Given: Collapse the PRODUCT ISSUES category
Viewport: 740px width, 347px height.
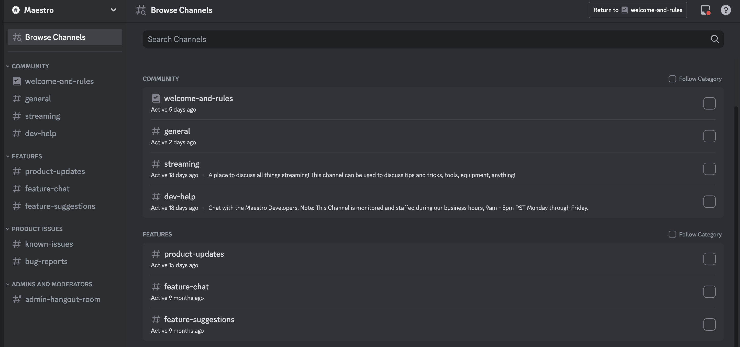Looking at the screenshot, I should pyautogui.click(x=8, y=229).
